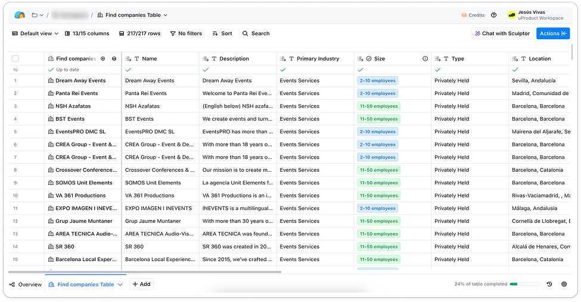The width and height of the screenshot is (581, 302).
Task: Open Jesús Vivas account avatar
Action: 512,15
